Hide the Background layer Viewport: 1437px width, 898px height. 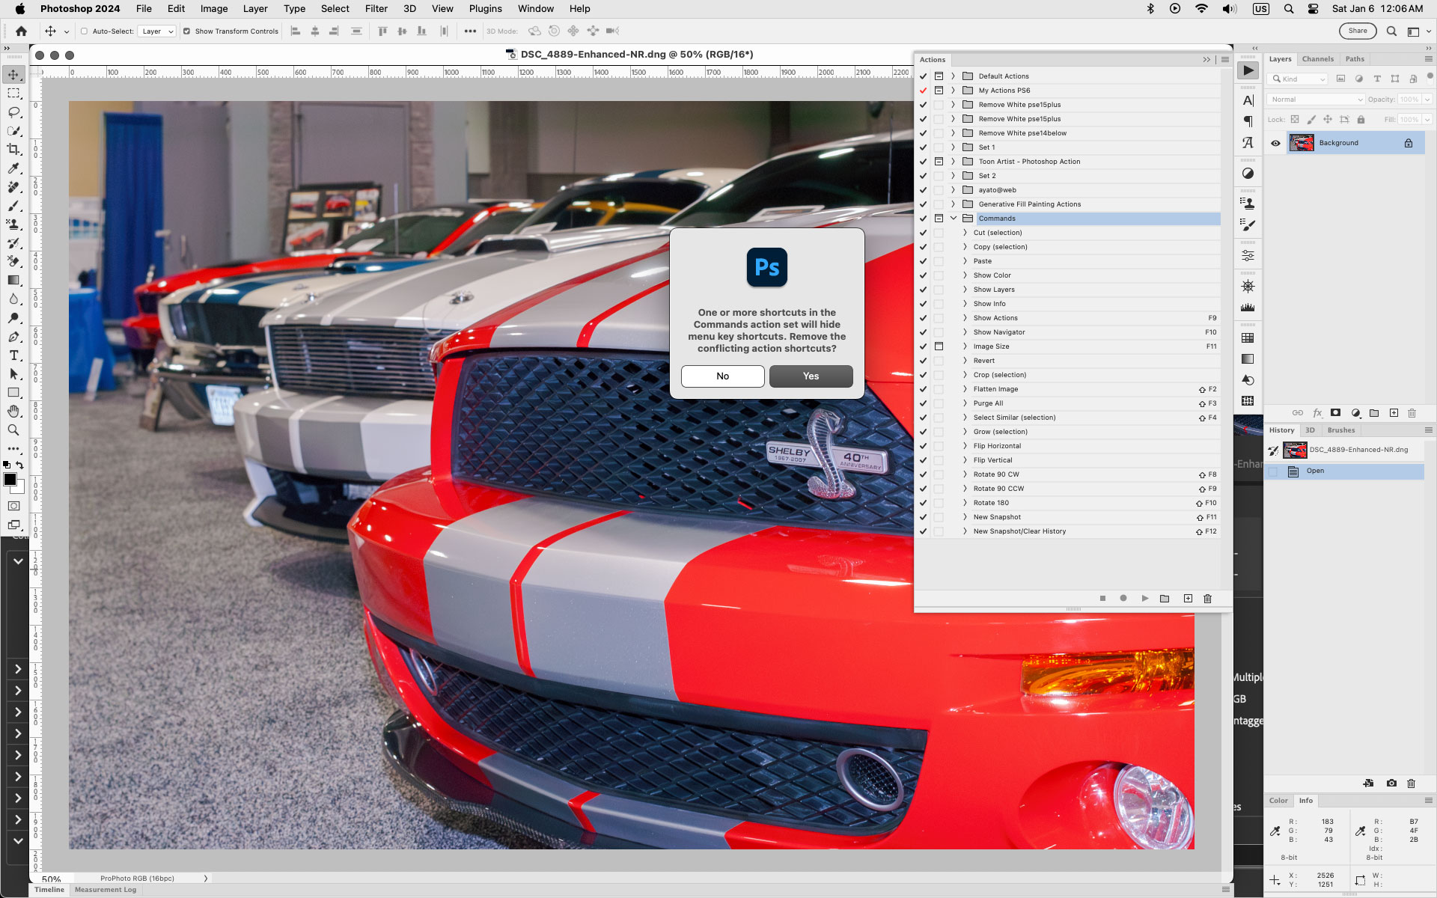point(1276,142)
